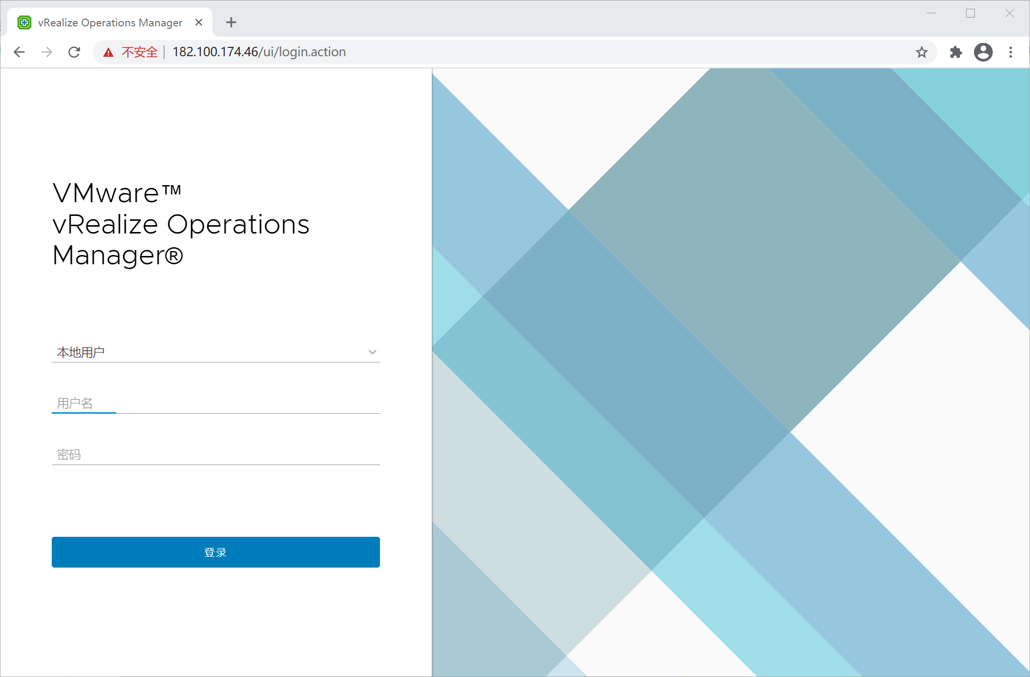
Task: Click the browser back arrow
Action: click(x=19, y=52)
